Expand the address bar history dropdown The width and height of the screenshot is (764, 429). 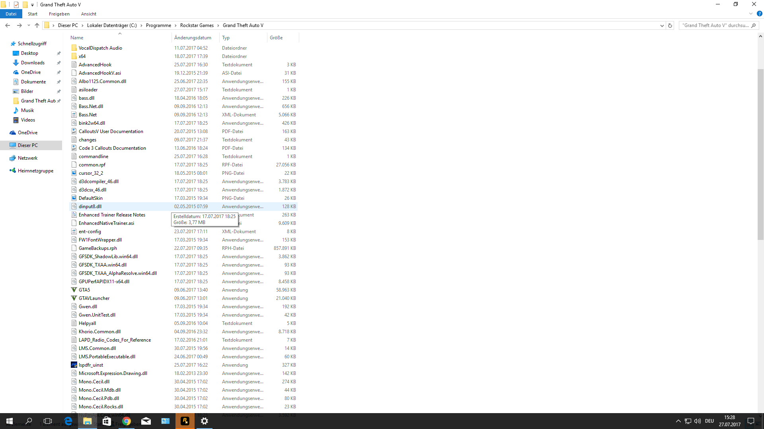coord(662,25)
